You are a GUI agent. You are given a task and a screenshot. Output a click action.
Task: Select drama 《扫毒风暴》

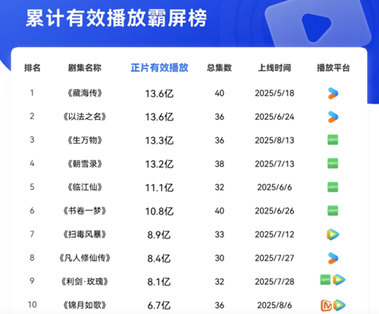tap(85, 235)
